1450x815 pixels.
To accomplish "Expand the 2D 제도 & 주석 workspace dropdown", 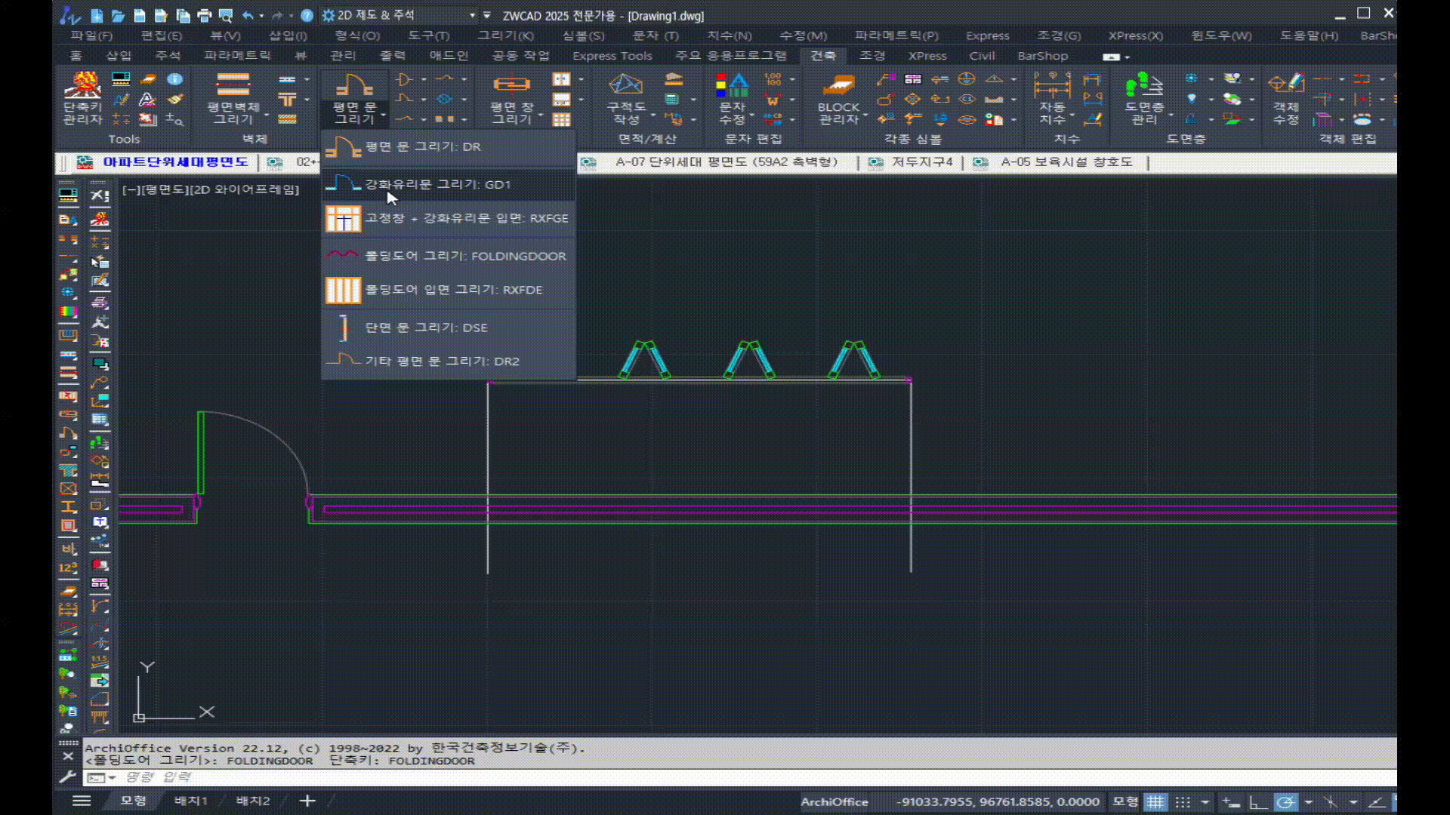I will [x=473, y=15].
